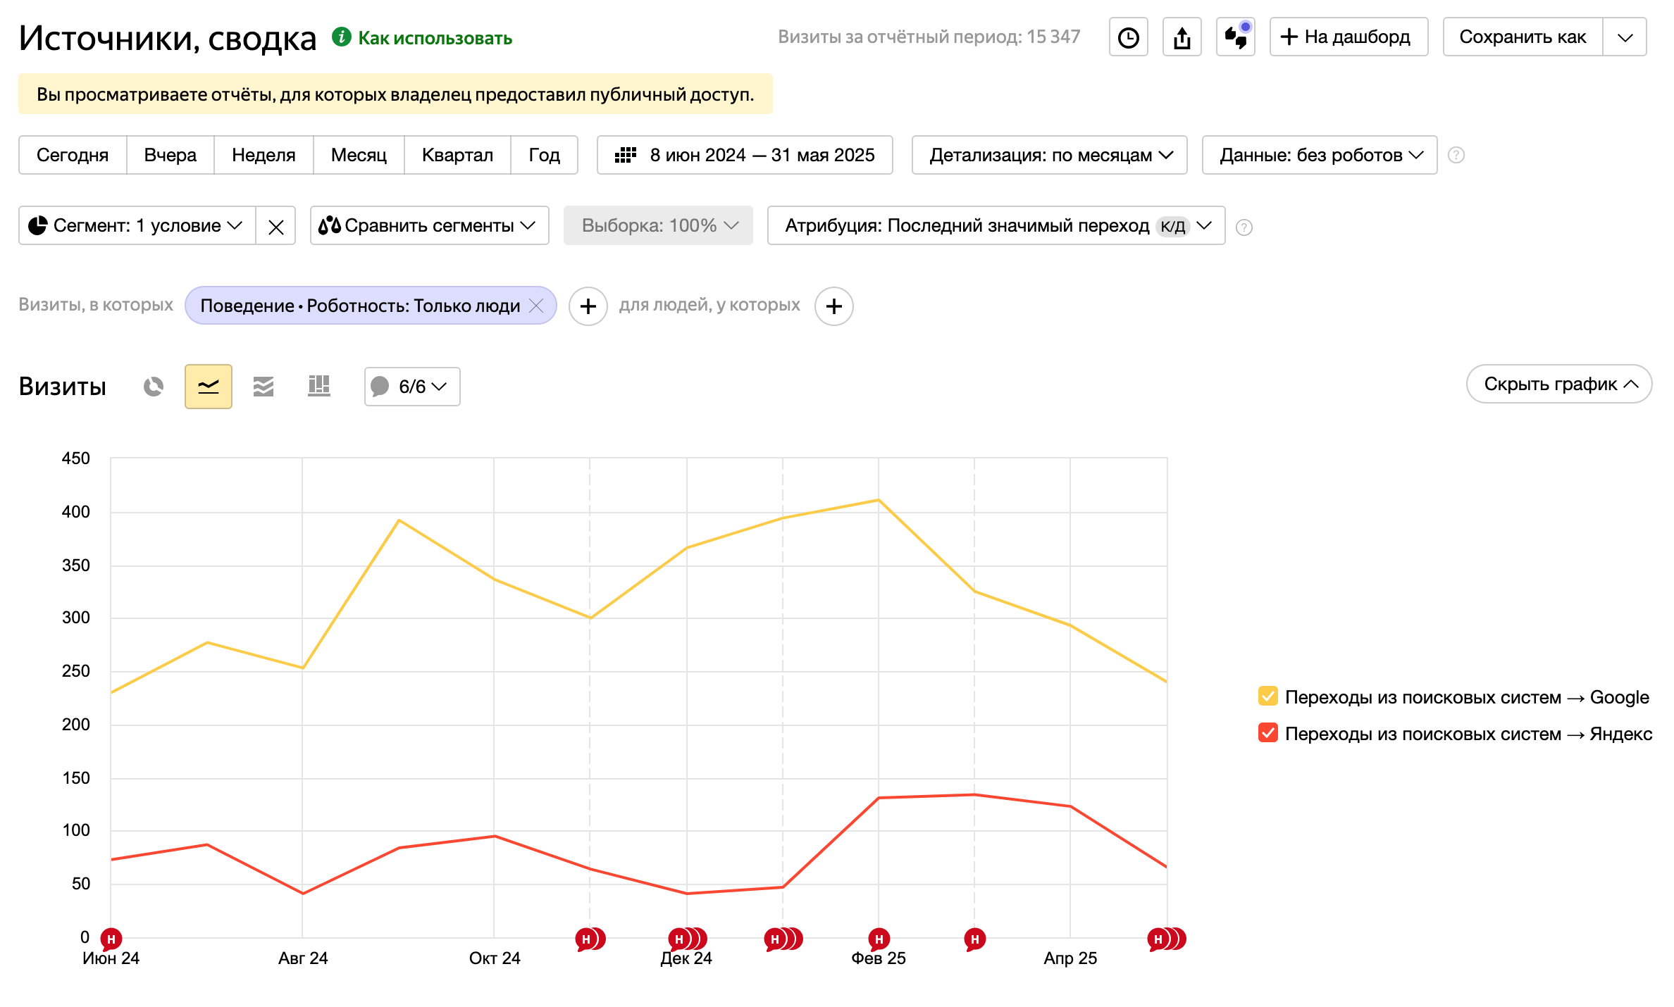Click the export share icon
The height and width of the screenshot is (1007, 1674).
(1182, 37)
